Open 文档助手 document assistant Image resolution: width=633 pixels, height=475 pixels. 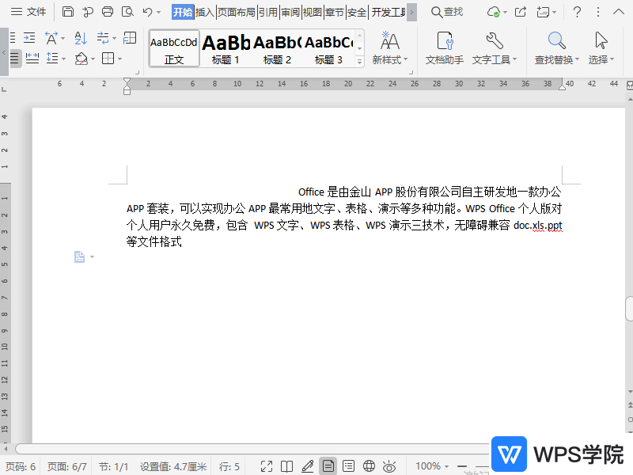click(x=445, y=48)
